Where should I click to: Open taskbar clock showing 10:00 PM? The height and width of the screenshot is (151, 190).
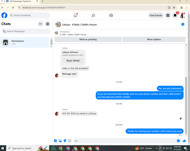pyautogui.click(x=177, y=148)
